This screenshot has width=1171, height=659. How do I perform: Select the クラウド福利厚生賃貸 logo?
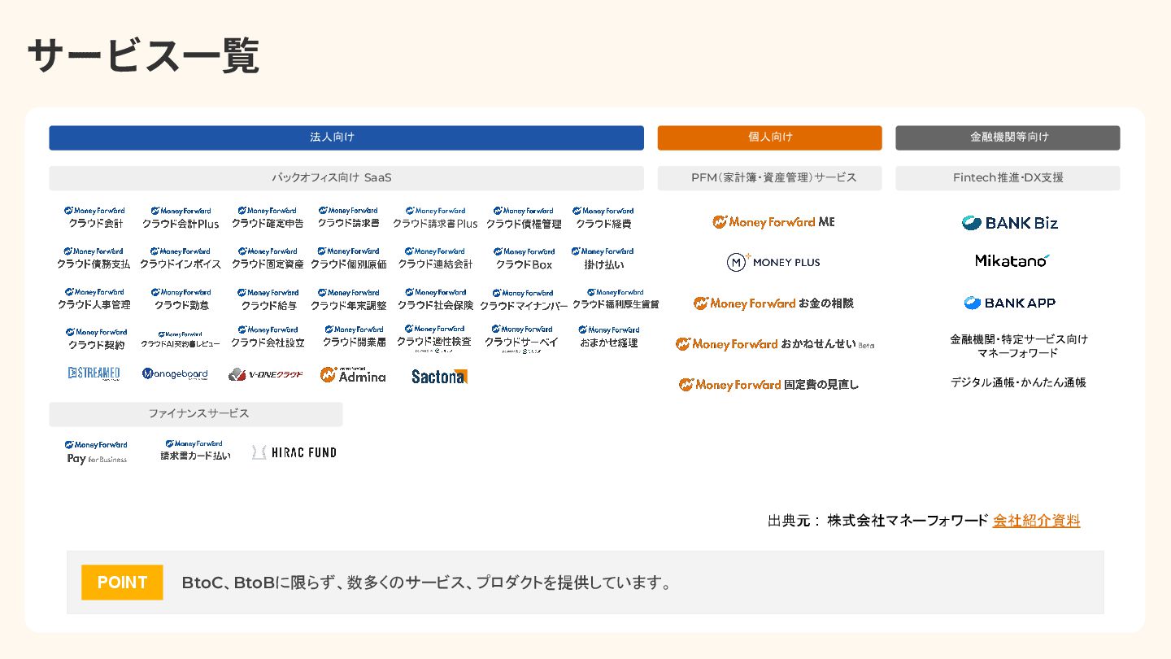(x=616, y=299)
